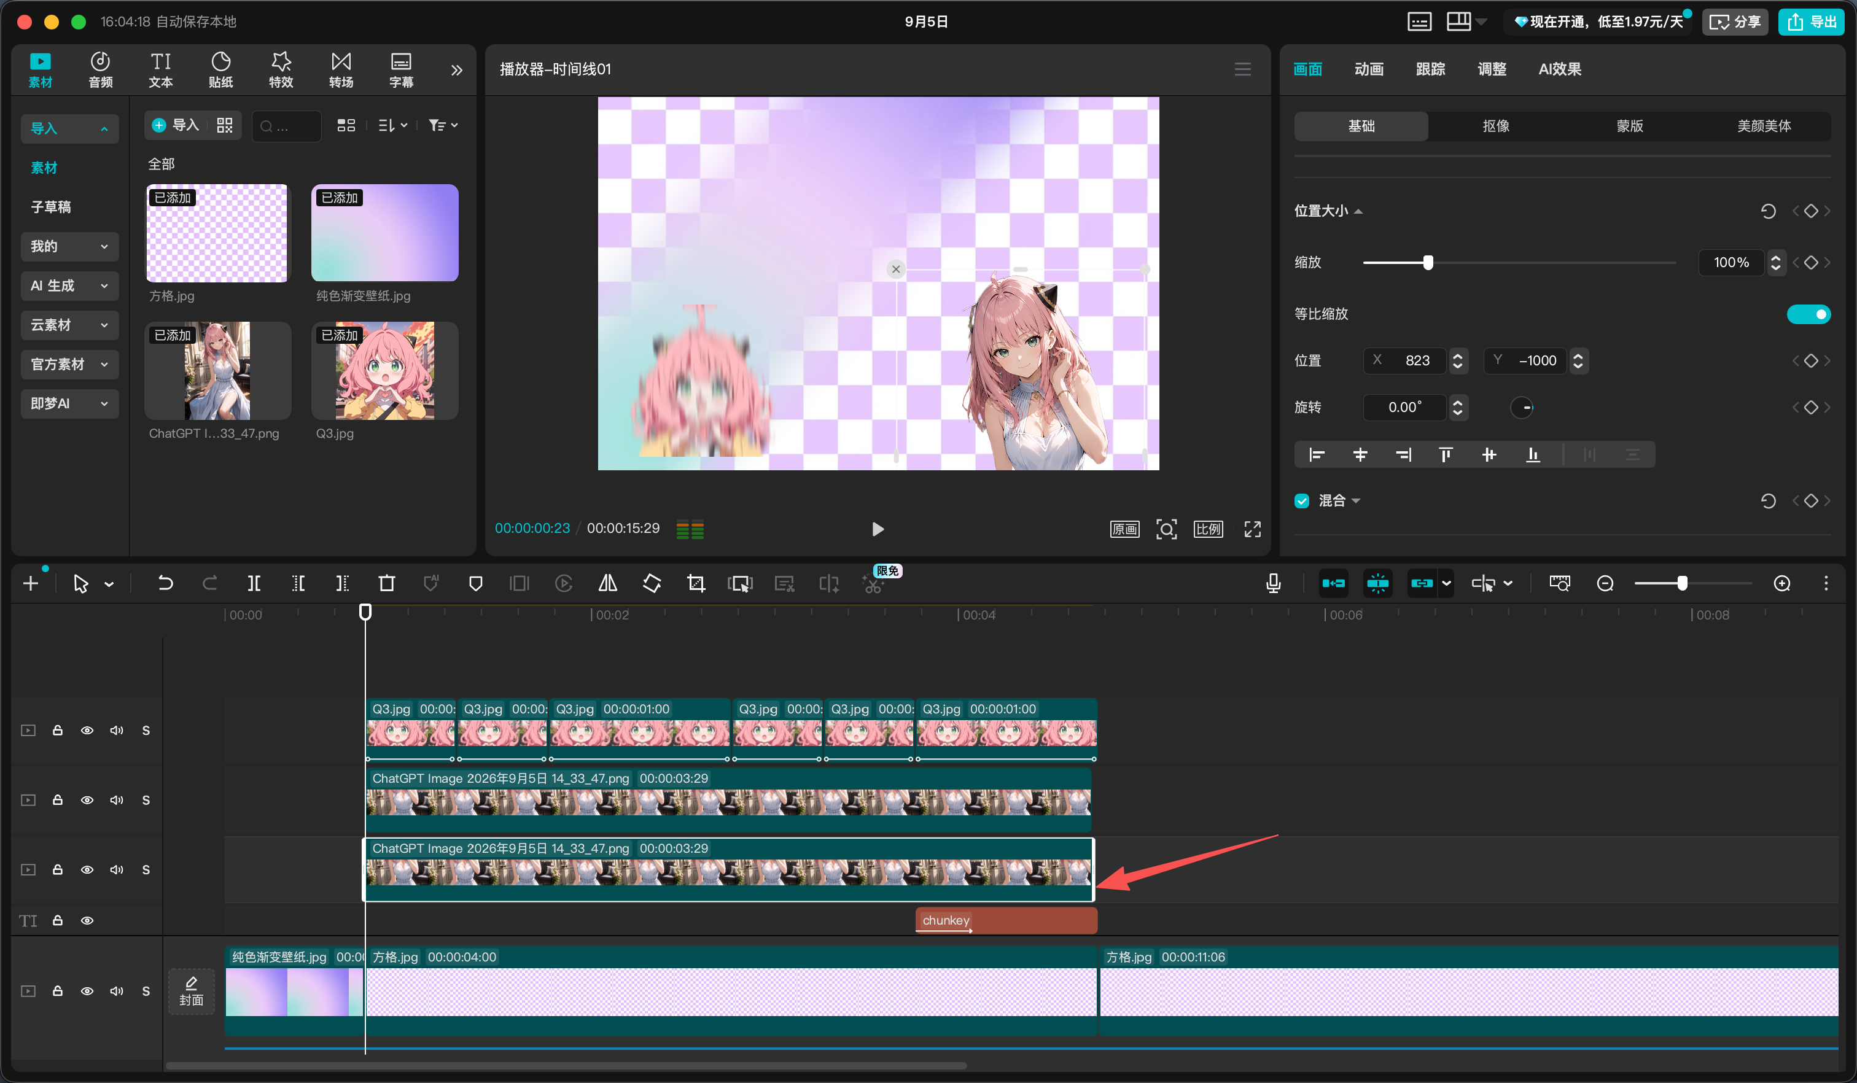Image resolution: width=1857 pixels, height=1083 pixels.
Task: Select the 纯色渐变壁纸.jpg media thumbnail
Action: 384,233
